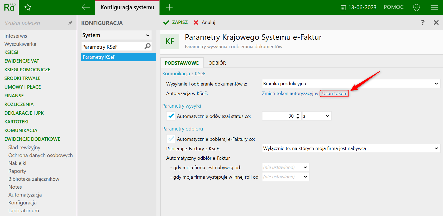Image resolution: width=443 pixels, height=216 pixels.
Task: Open KOMUNIKACJA section
Action: click(21, 130)
